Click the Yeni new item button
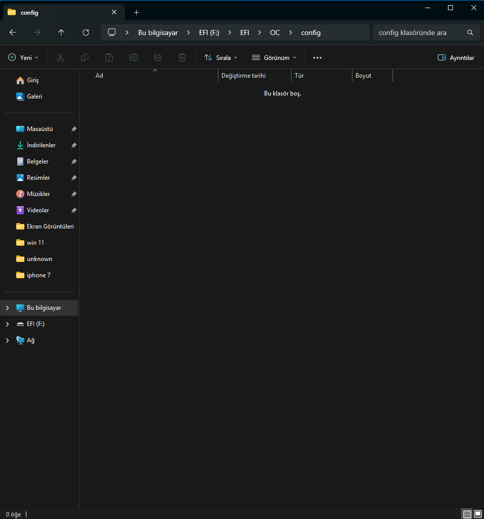This screenshot has height=519, width=484. click(x=23, y=58)
